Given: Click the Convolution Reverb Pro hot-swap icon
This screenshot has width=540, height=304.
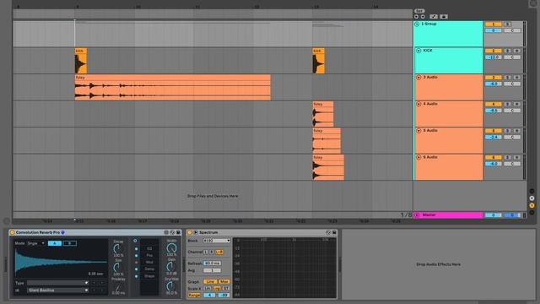Looking at the screenshot, I should tap(172, 233).
